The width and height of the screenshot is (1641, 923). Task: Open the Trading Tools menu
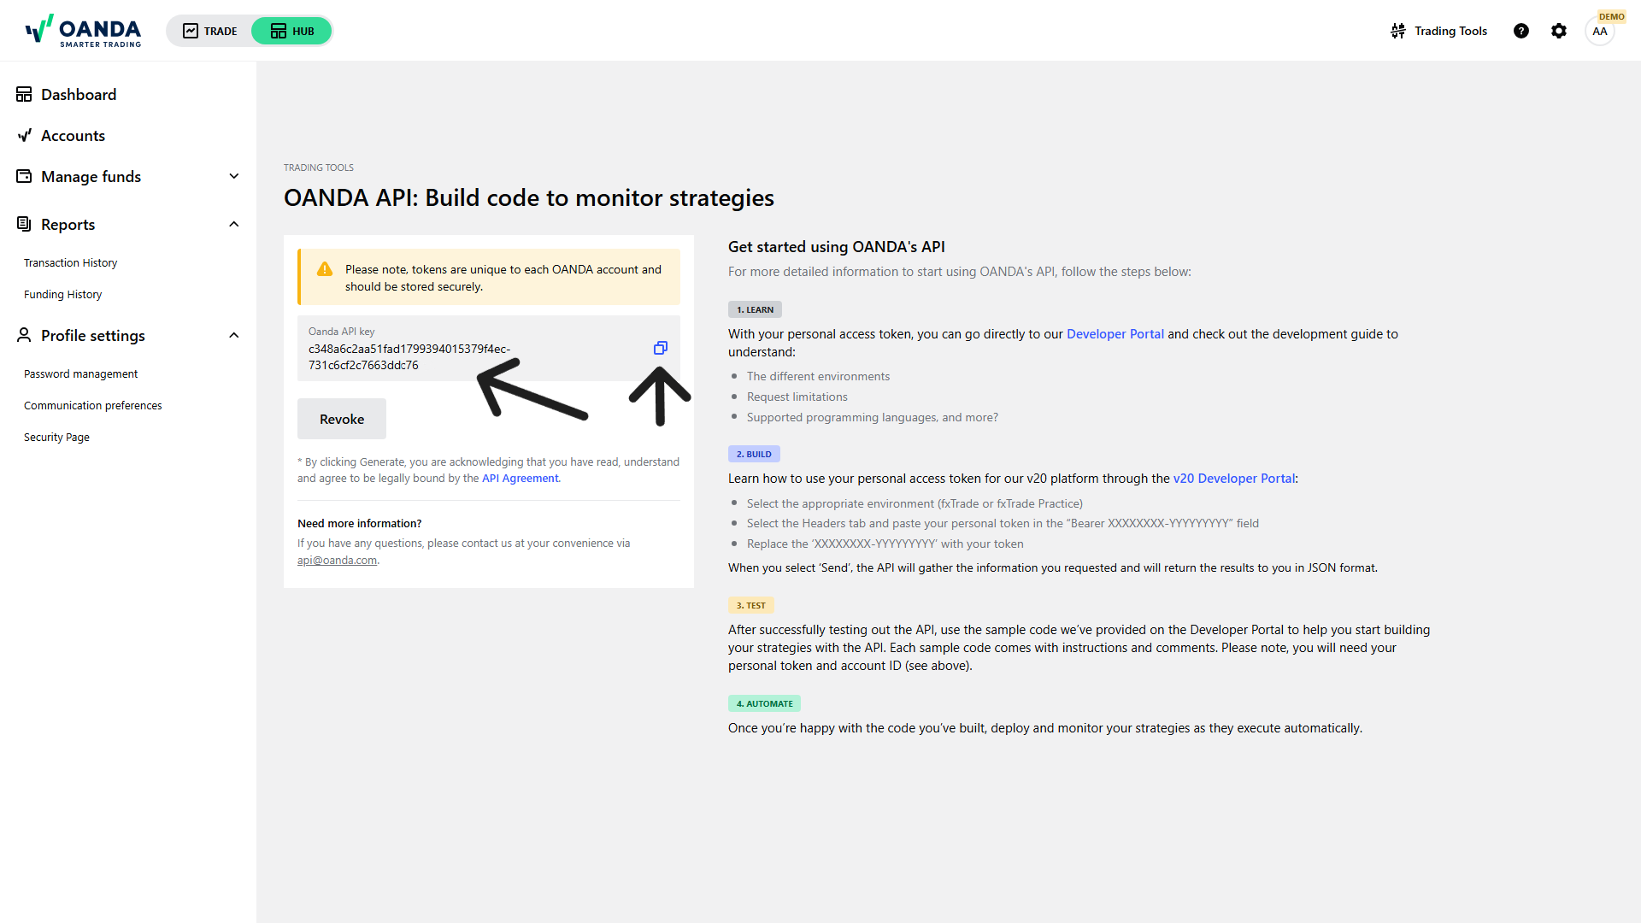(x=1438, y=31)
